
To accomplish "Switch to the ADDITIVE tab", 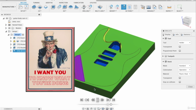I will 49,3.
